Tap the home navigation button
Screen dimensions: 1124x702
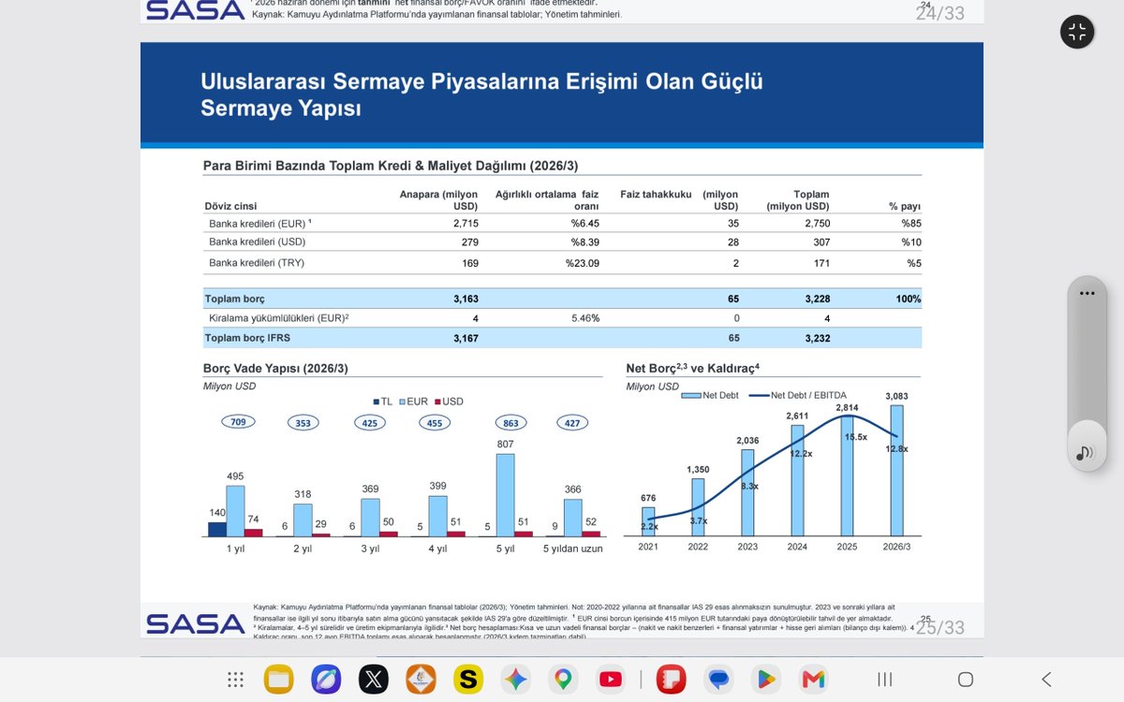(x=966, y=680)
